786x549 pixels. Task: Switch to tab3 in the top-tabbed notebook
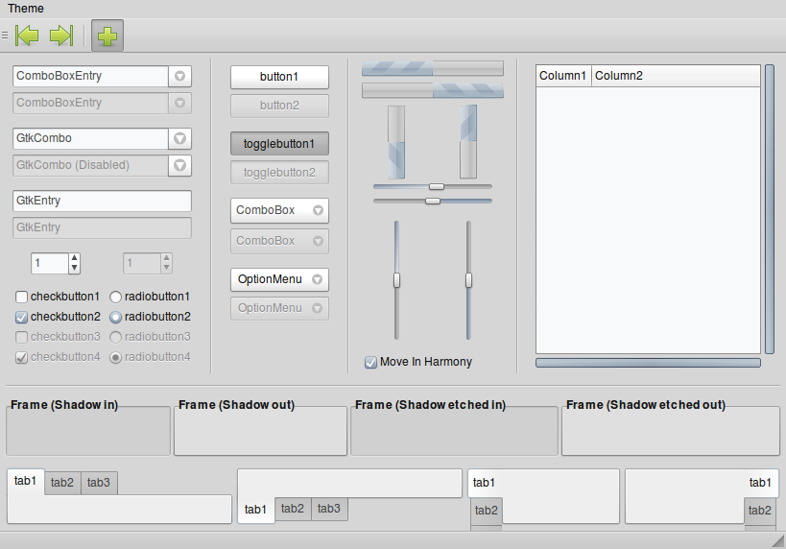click(x=99, y=483)
